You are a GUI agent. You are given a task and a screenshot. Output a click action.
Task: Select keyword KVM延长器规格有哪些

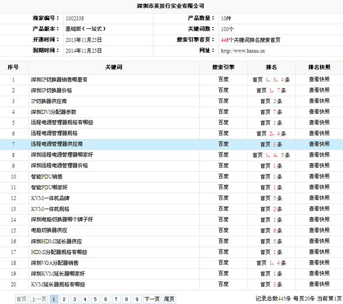(58, 285)
